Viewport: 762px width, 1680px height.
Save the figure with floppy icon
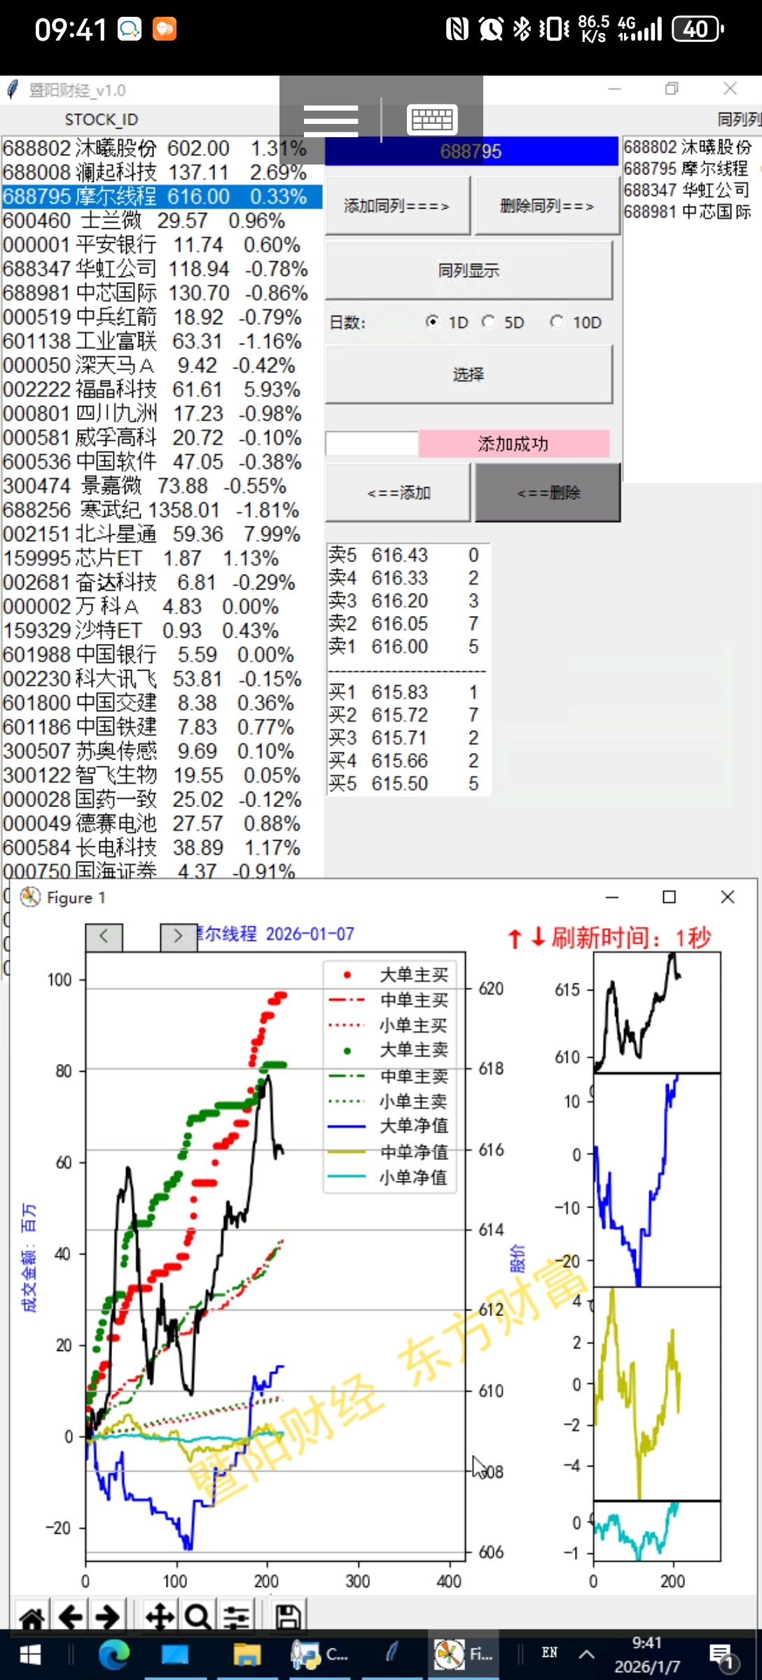tap(288, 1617)
